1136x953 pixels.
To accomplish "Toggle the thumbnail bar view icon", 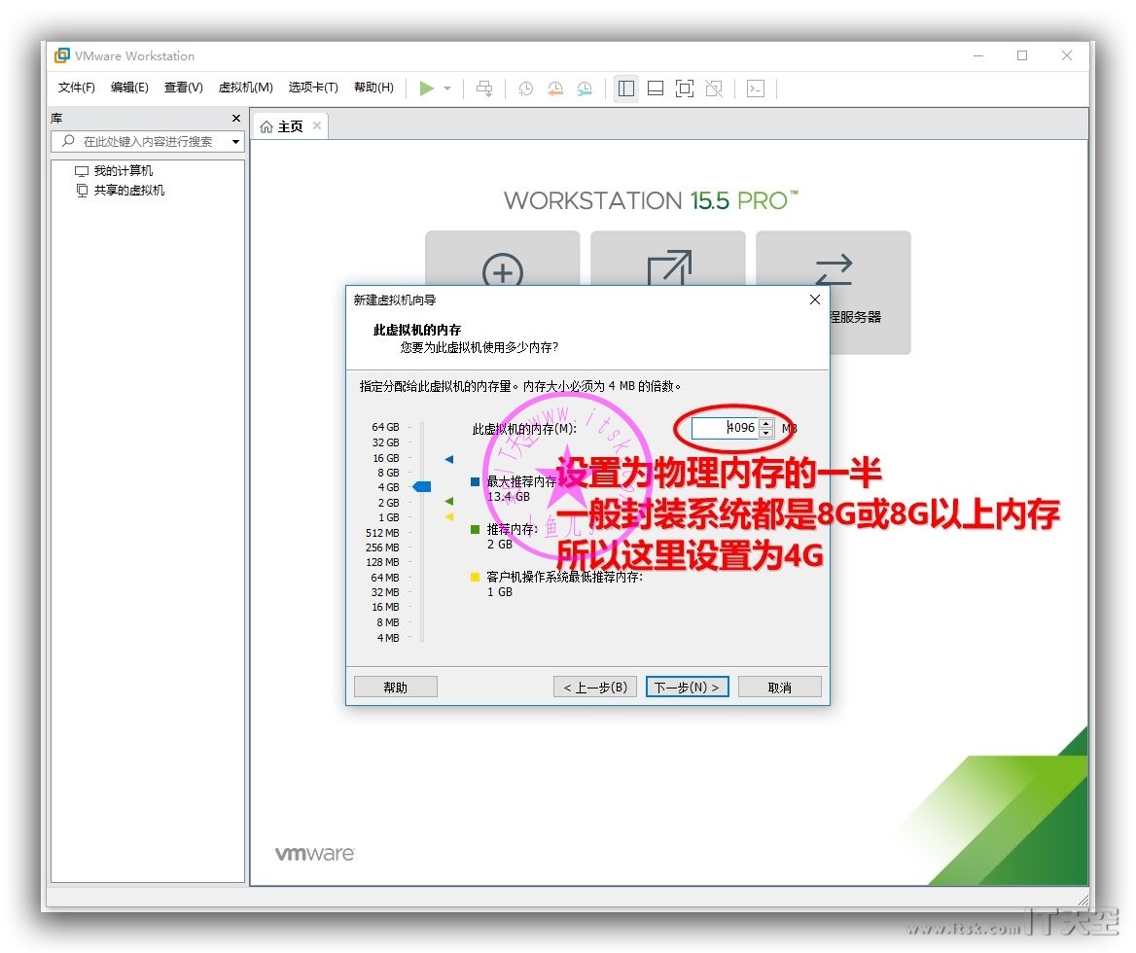I will click(655, 88).
